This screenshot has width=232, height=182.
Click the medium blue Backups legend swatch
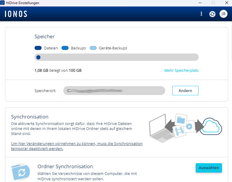point(65,48)
